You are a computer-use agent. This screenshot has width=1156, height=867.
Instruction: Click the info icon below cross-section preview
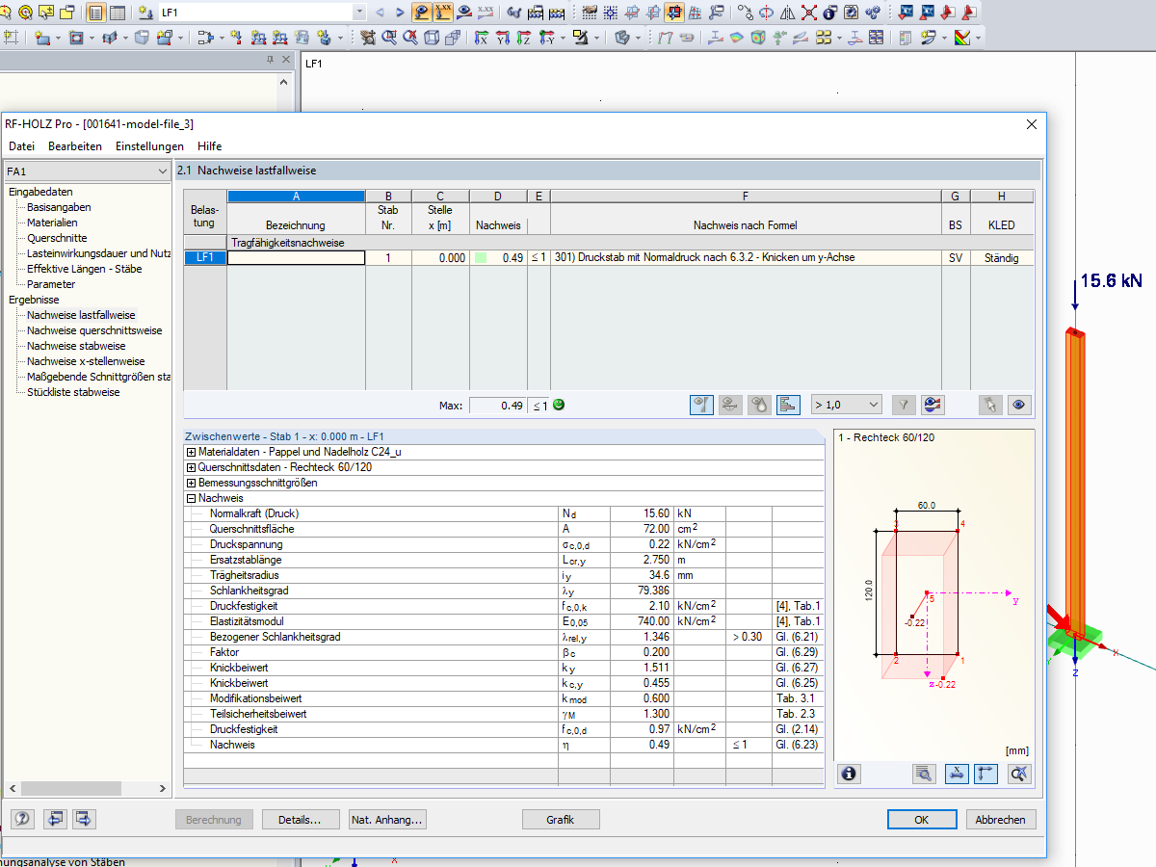pos(849,773)
